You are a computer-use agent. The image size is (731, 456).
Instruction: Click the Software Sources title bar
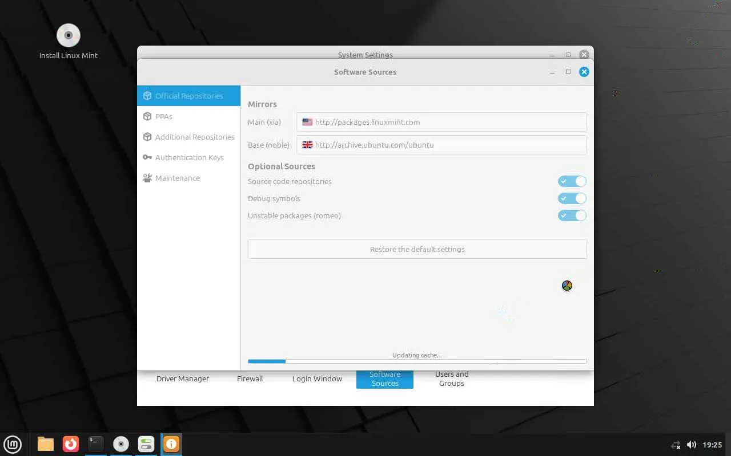point(365,72)
